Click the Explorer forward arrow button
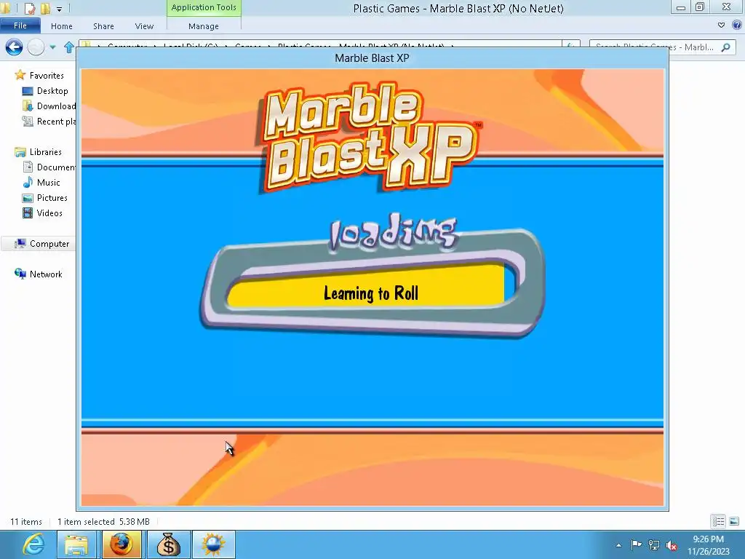This screenshot has height=559, width=745. pos(36,47)
